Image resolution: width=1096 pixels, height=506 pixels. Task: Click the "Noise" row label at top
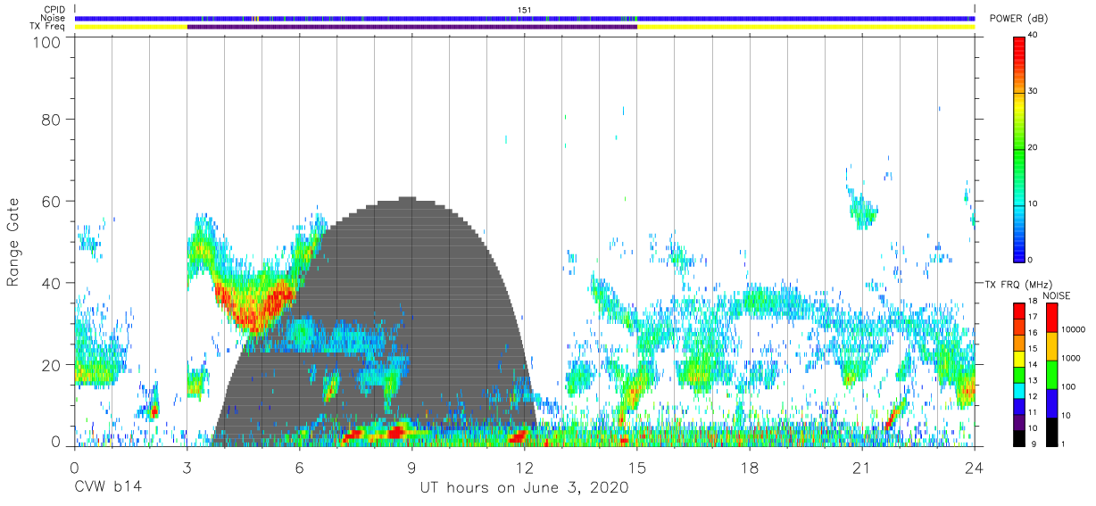tap(53, 18)
